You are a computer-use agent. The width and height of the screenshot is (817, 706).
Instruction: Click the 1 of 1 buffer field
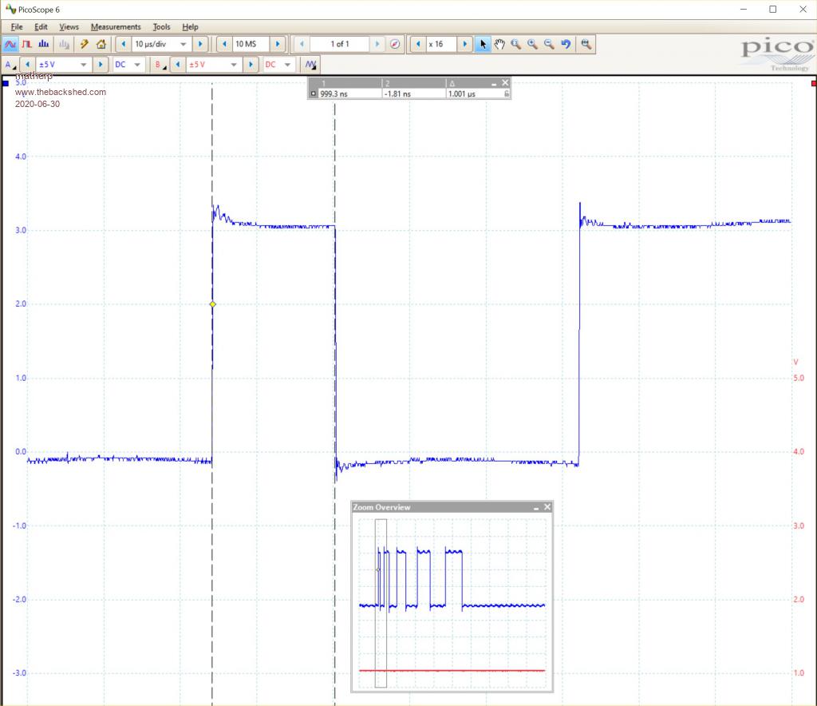pos(340,44)
